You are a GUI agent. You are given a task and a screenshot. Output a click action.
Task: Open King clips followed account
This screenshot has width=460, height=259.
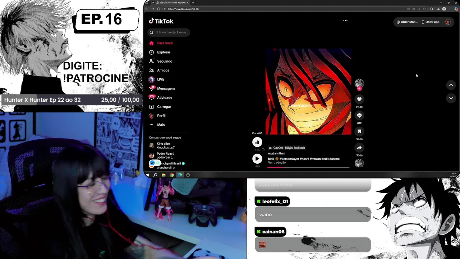(162, 146)
